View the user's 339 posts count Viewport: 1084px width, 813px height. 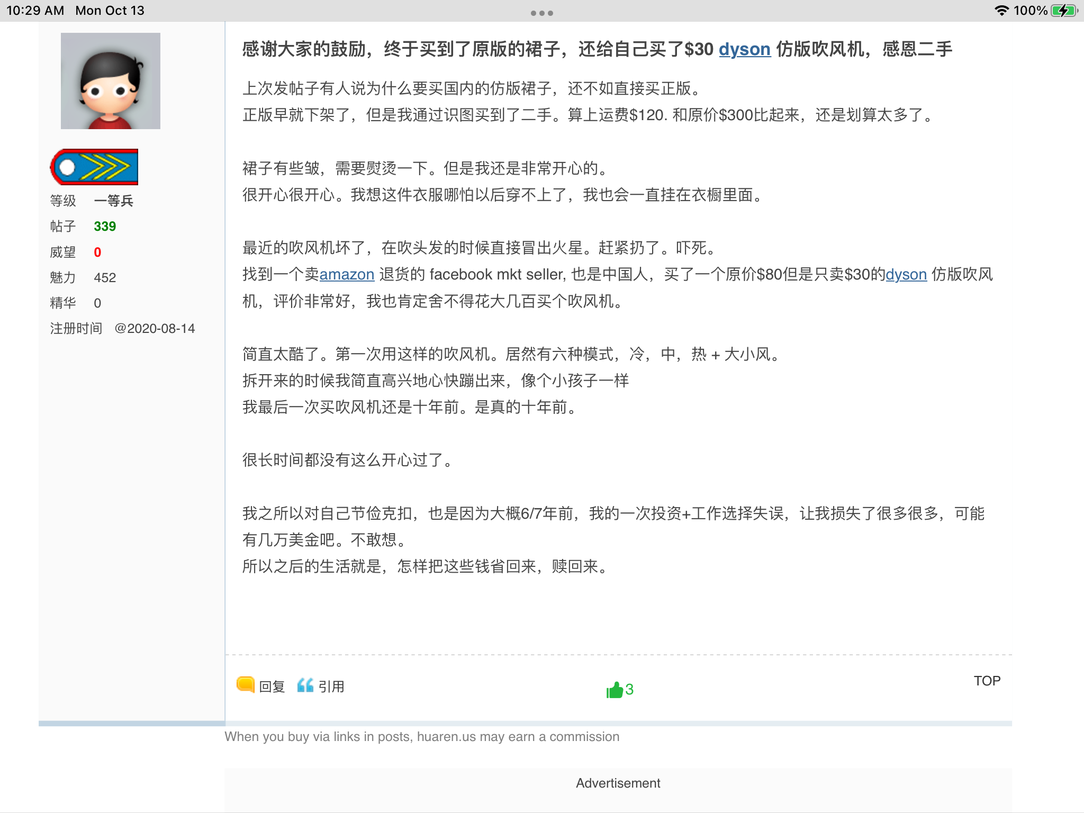coord(105,226)
